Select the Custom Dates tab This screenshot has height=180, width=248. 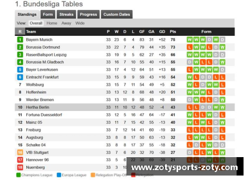pyautogui.click(x=117, y=14)
